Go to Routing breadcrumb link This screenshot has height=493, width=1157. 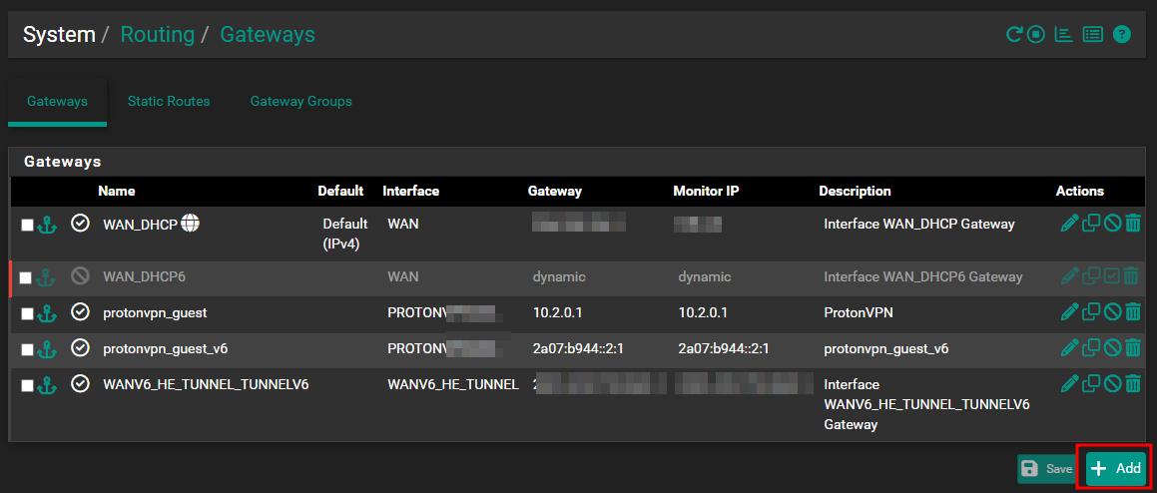(157, 34)
